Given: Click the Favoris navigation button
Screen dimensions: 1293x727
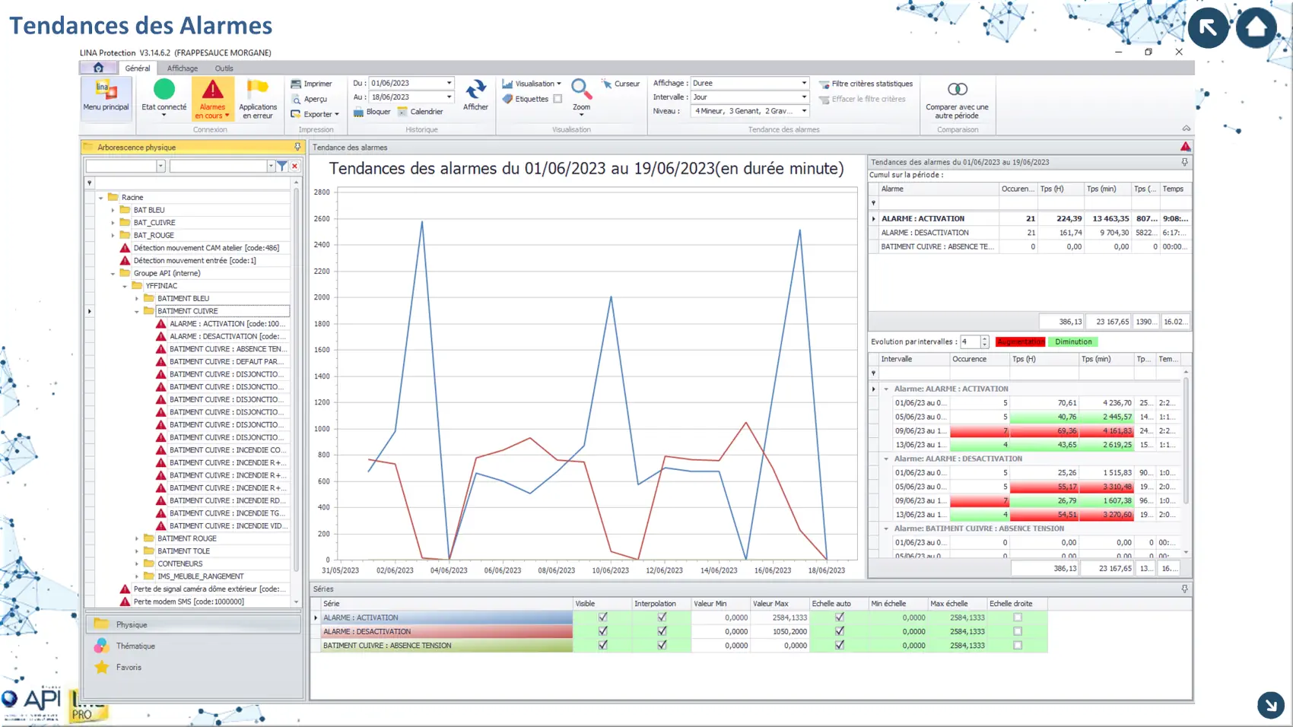Looking at the screenshot, I should [129, 667].
